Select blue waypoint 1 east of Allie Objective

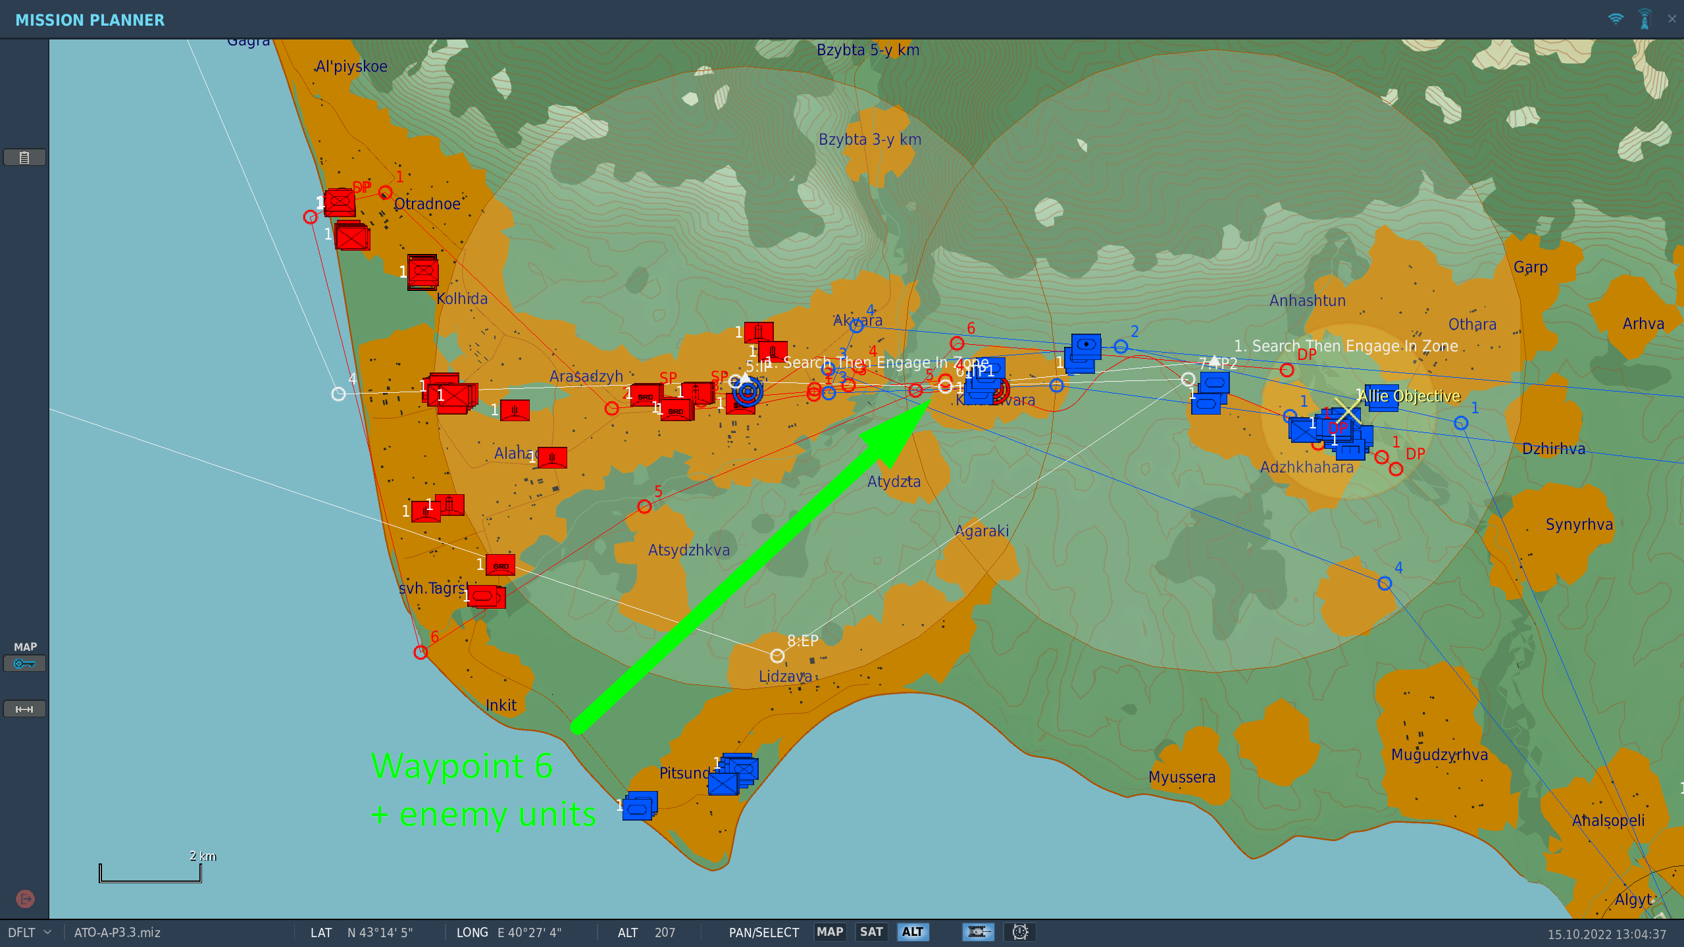1461,423
